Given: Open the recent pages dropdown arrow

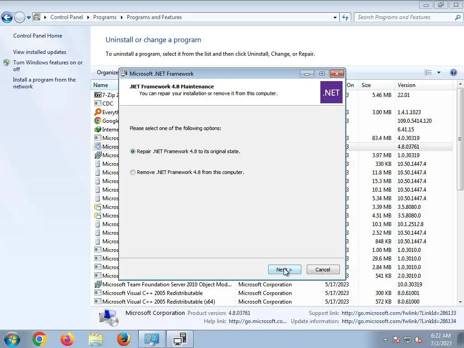Looking at the screenshot, I should 29,18.
